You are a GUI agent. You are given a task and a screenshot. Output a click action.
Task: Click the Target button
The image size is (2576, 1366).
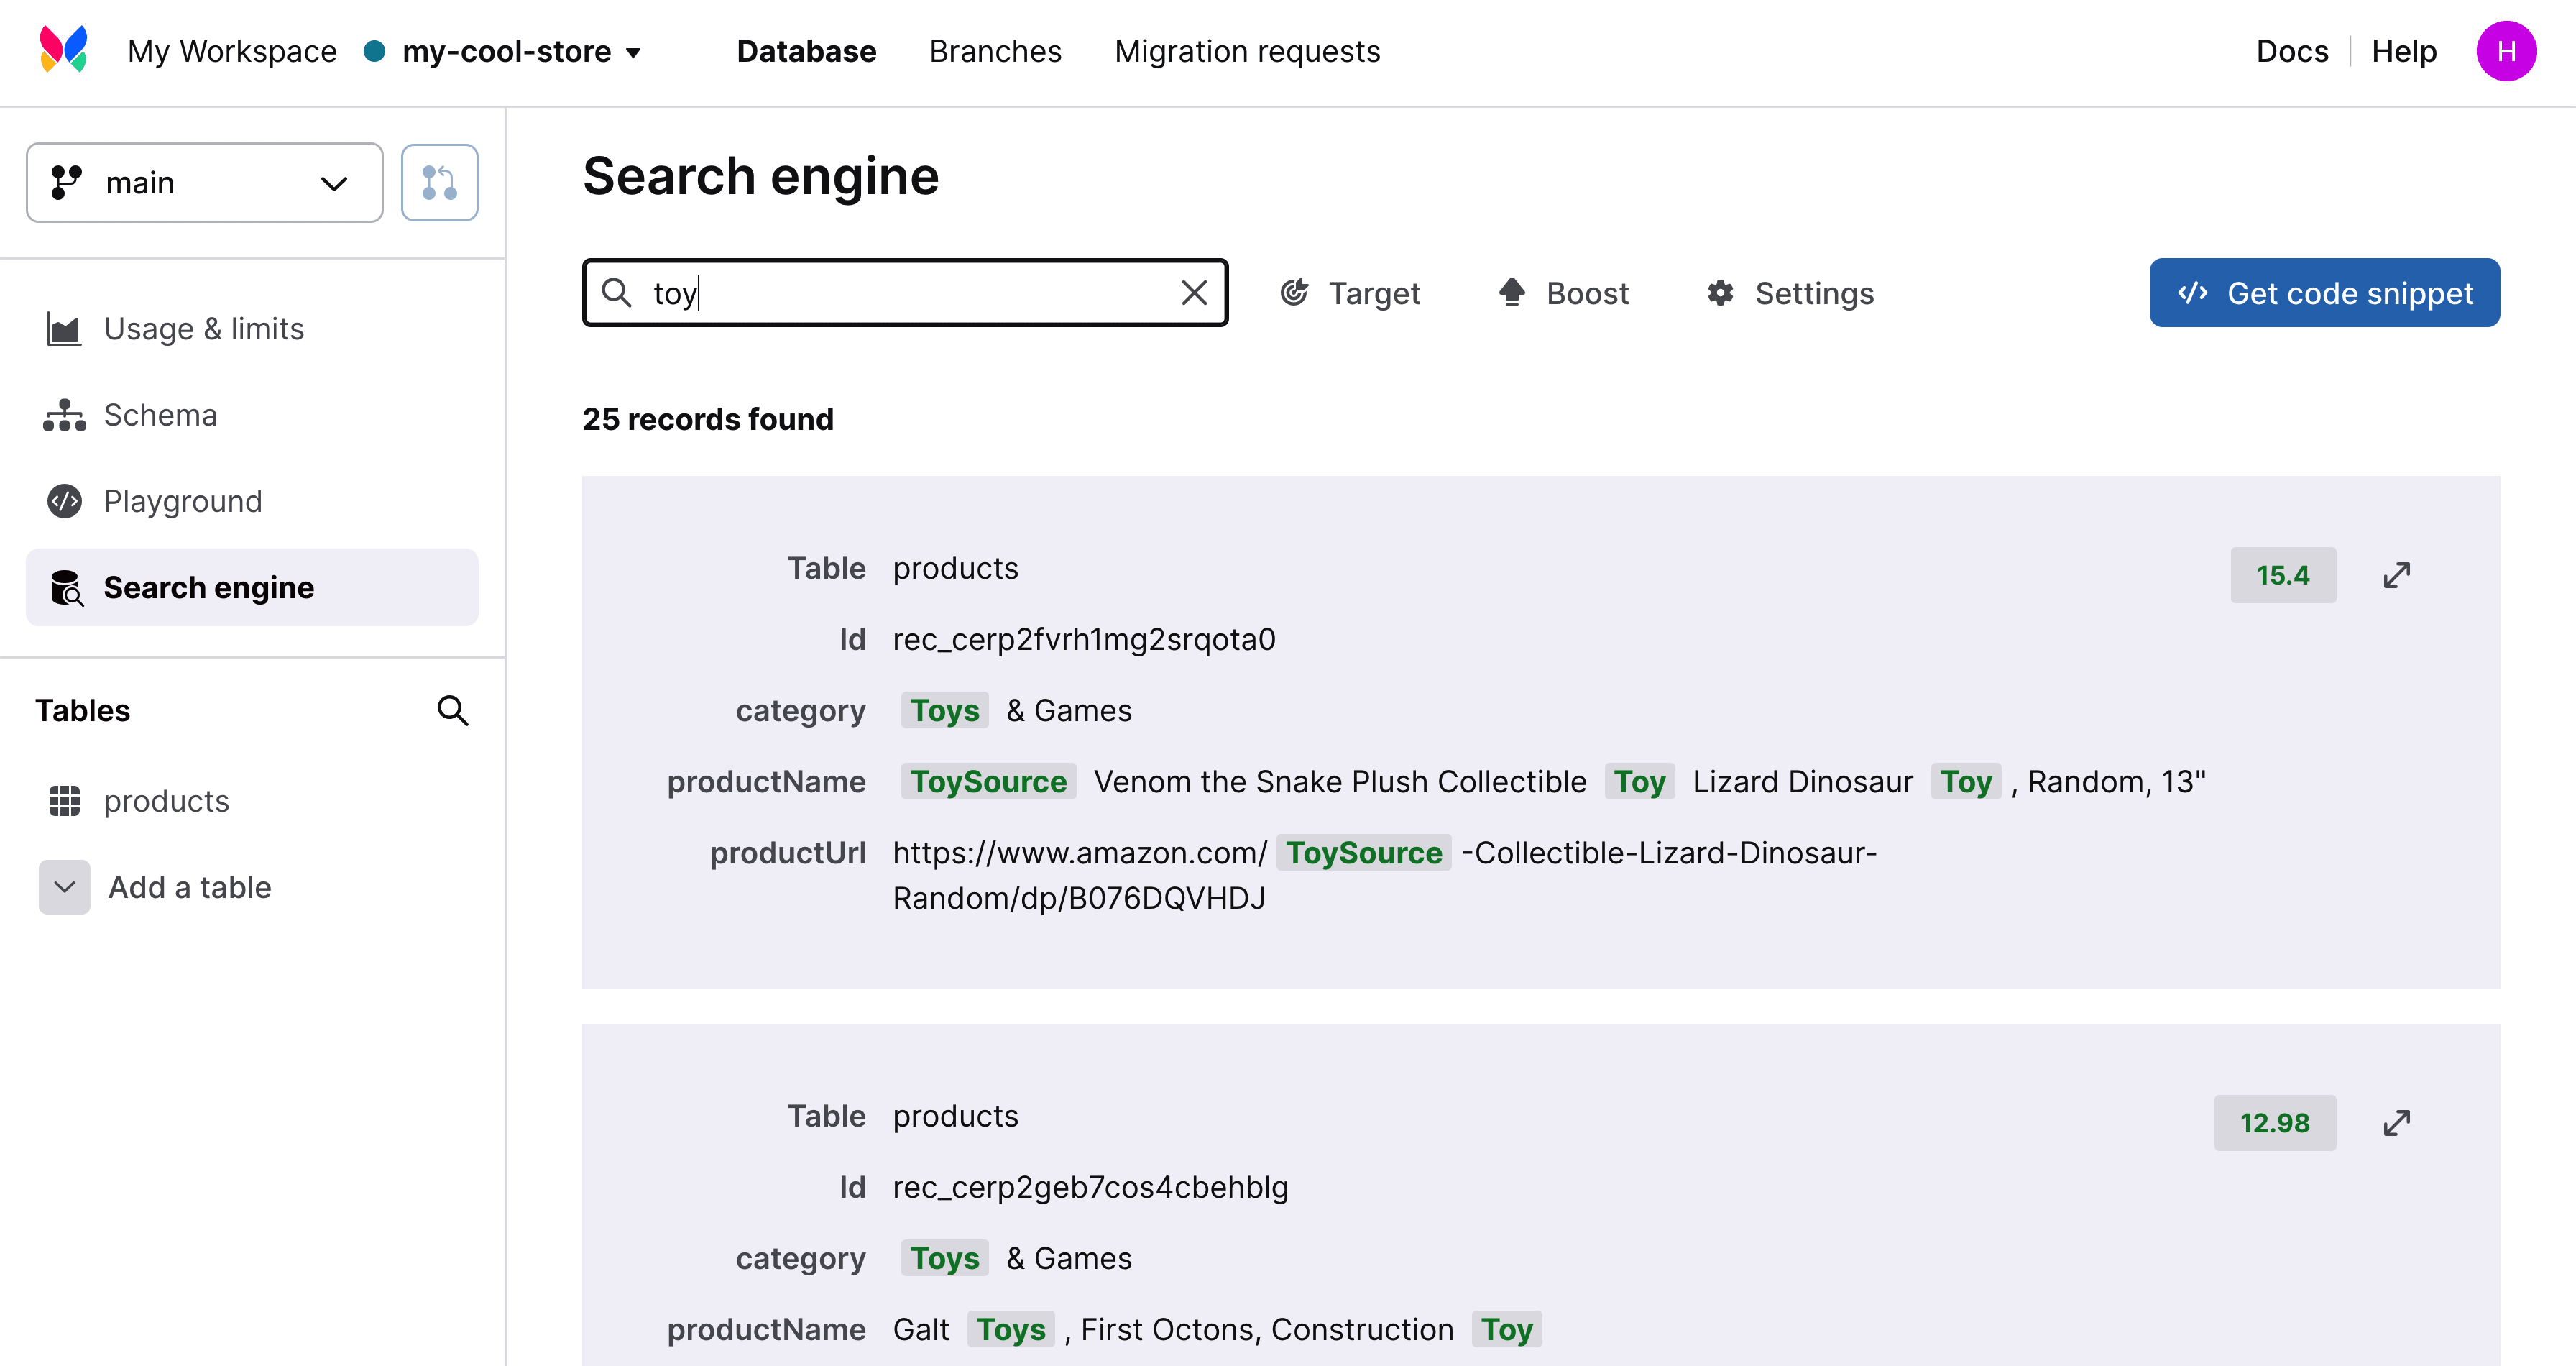(x=1350, y=293)
